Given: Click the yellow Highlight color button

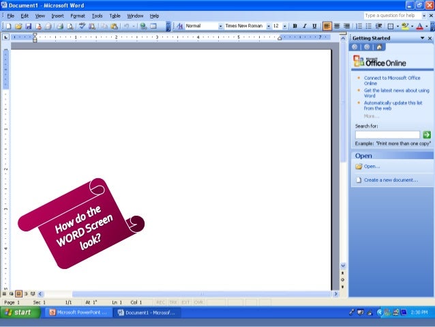Looking at the screenshot, I should point(405,26).
